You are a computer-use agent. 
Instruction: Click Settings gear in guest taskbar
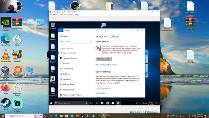118,103
